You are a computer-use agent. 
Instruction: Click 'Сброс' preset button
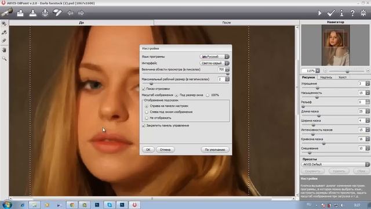(361, 171)
